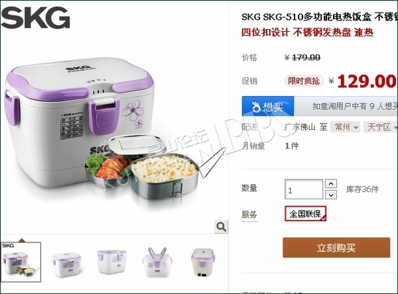
Task: Click the 立刻购买 buy now button
Action: [x=336, y=248]
